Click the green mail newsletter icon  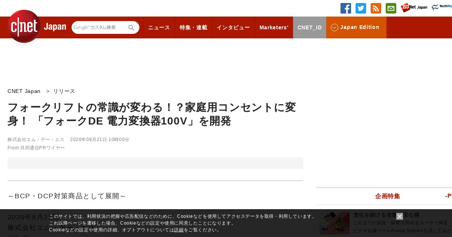pyautogui.click(x=391, y=8)
